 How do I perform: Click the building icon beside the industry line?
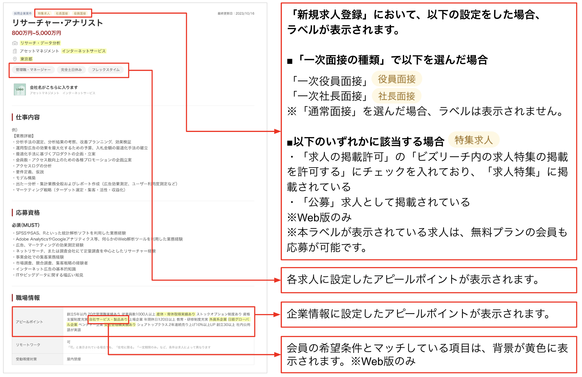tap(15, 51)
